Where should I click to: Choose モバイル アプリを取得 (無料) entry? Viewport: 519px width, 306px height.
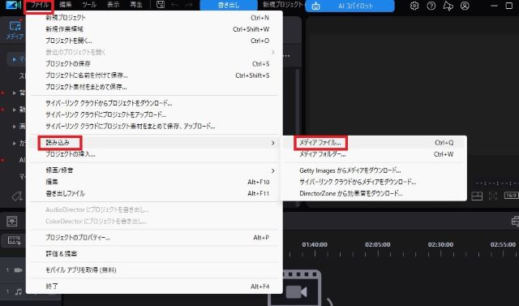[154, 270]
